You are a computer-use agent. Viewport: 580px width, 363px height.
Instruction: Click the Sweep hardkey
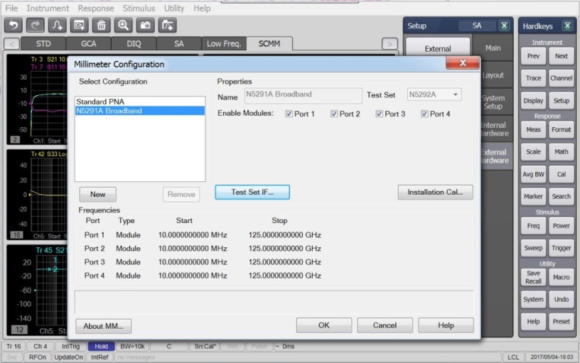coord(533,248)
